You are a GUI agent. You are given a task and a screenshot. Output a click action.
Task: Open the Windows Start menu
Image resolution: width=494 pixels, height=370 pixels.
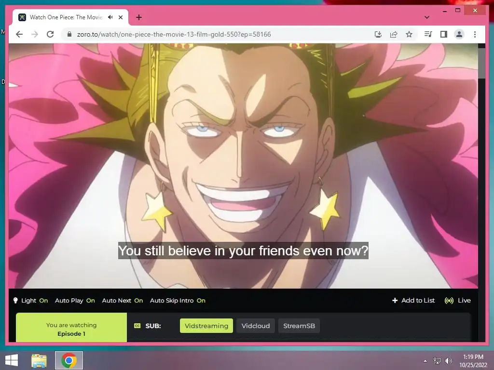coord(12,360)
